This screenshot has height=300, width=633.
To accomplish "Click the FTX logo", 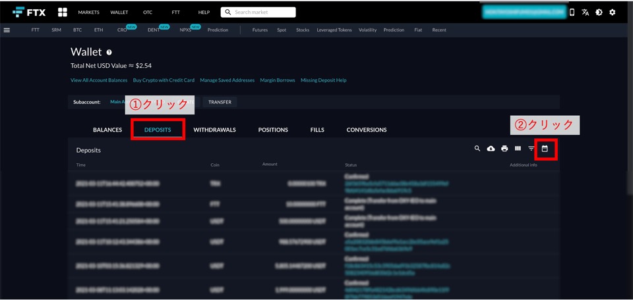I will pyautogui.click(x=29, y=12).
